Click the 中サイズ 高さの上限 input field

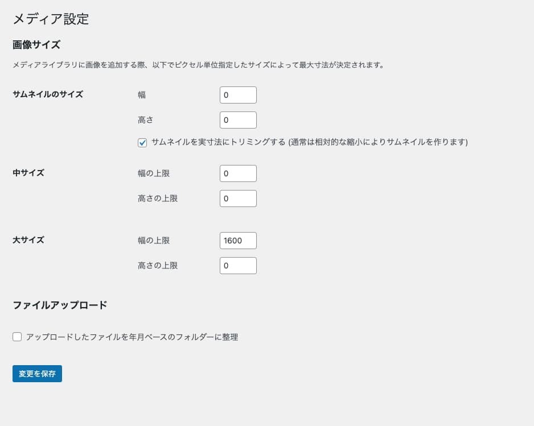click(238, 198)
